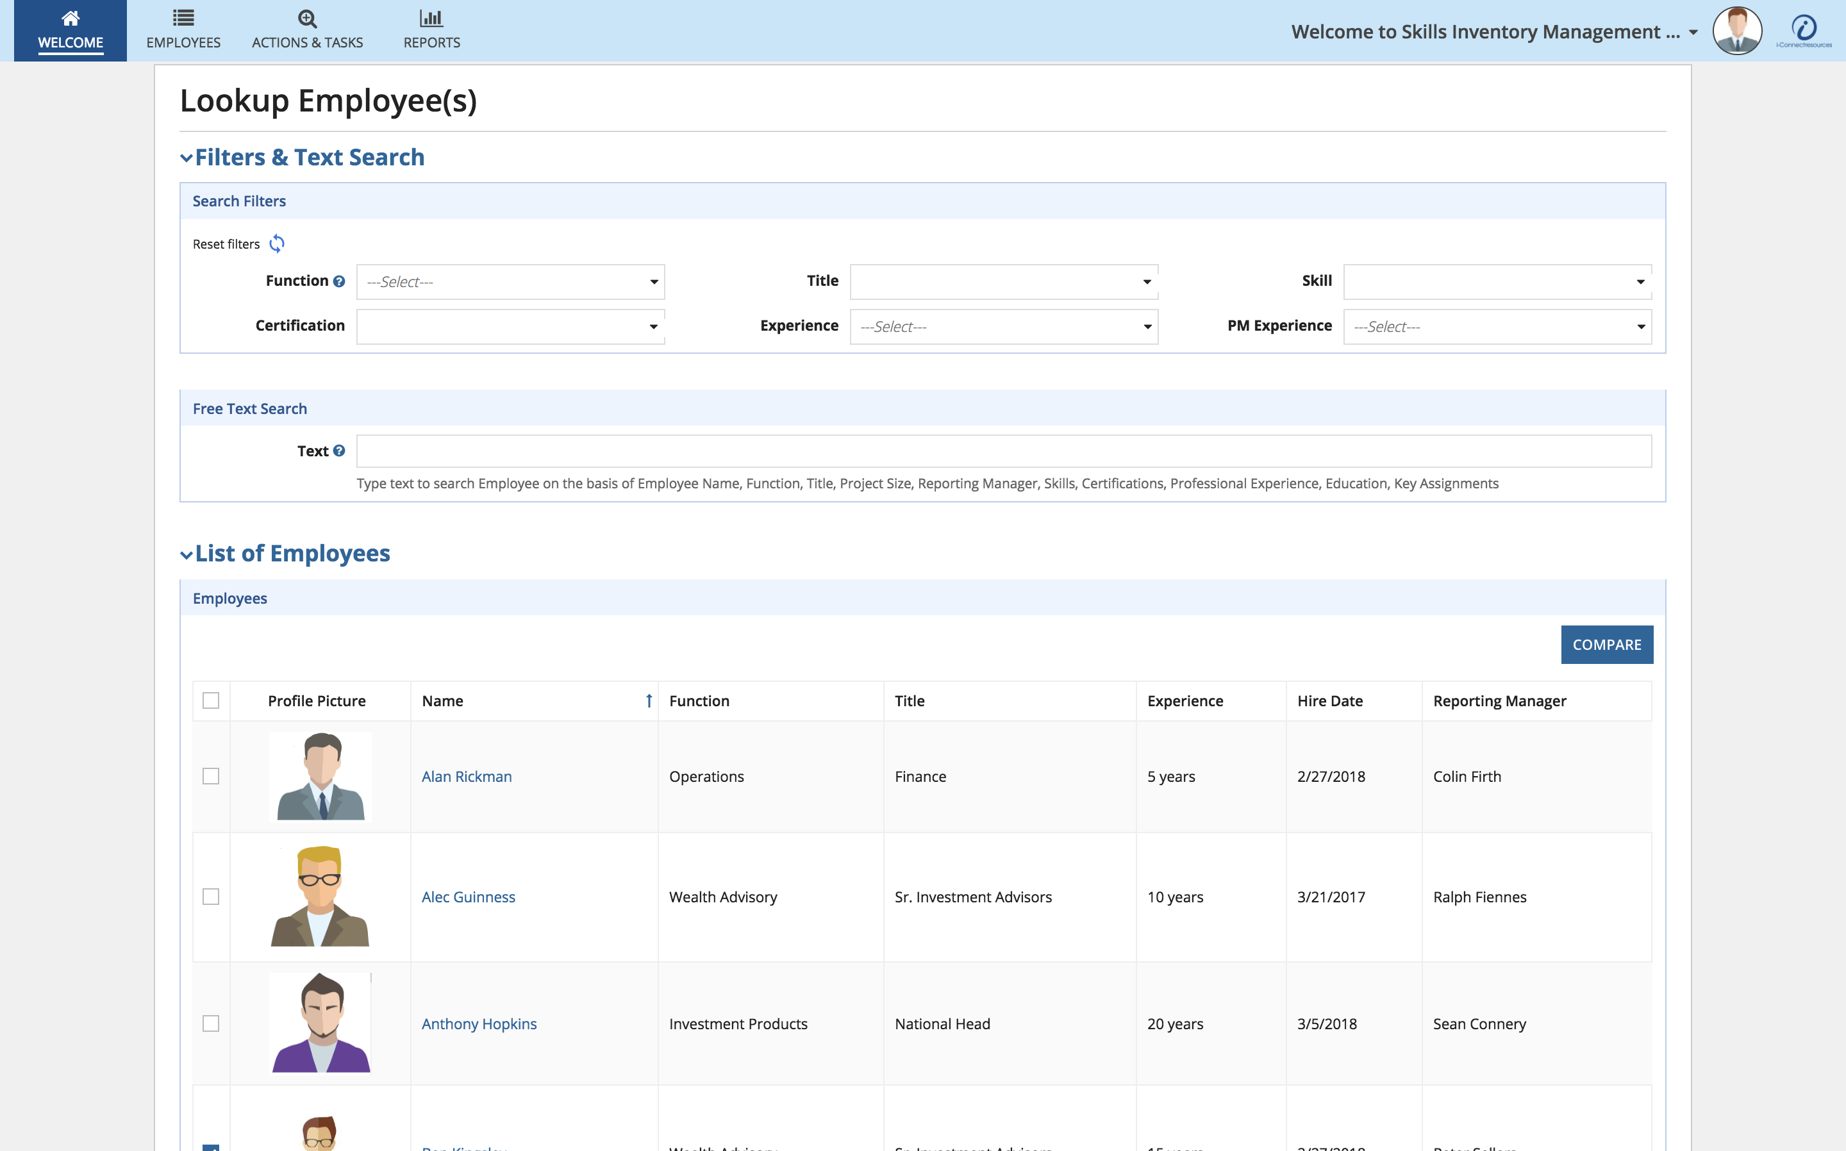Check Anthony Hopkins's row checkbox
Image resolution: width=1846 pixels, height=1151 pixels.
point(211,1024)
